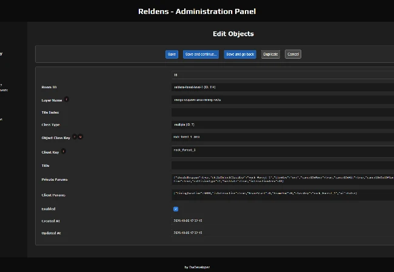Click the blue Save button

pos(172,54)
